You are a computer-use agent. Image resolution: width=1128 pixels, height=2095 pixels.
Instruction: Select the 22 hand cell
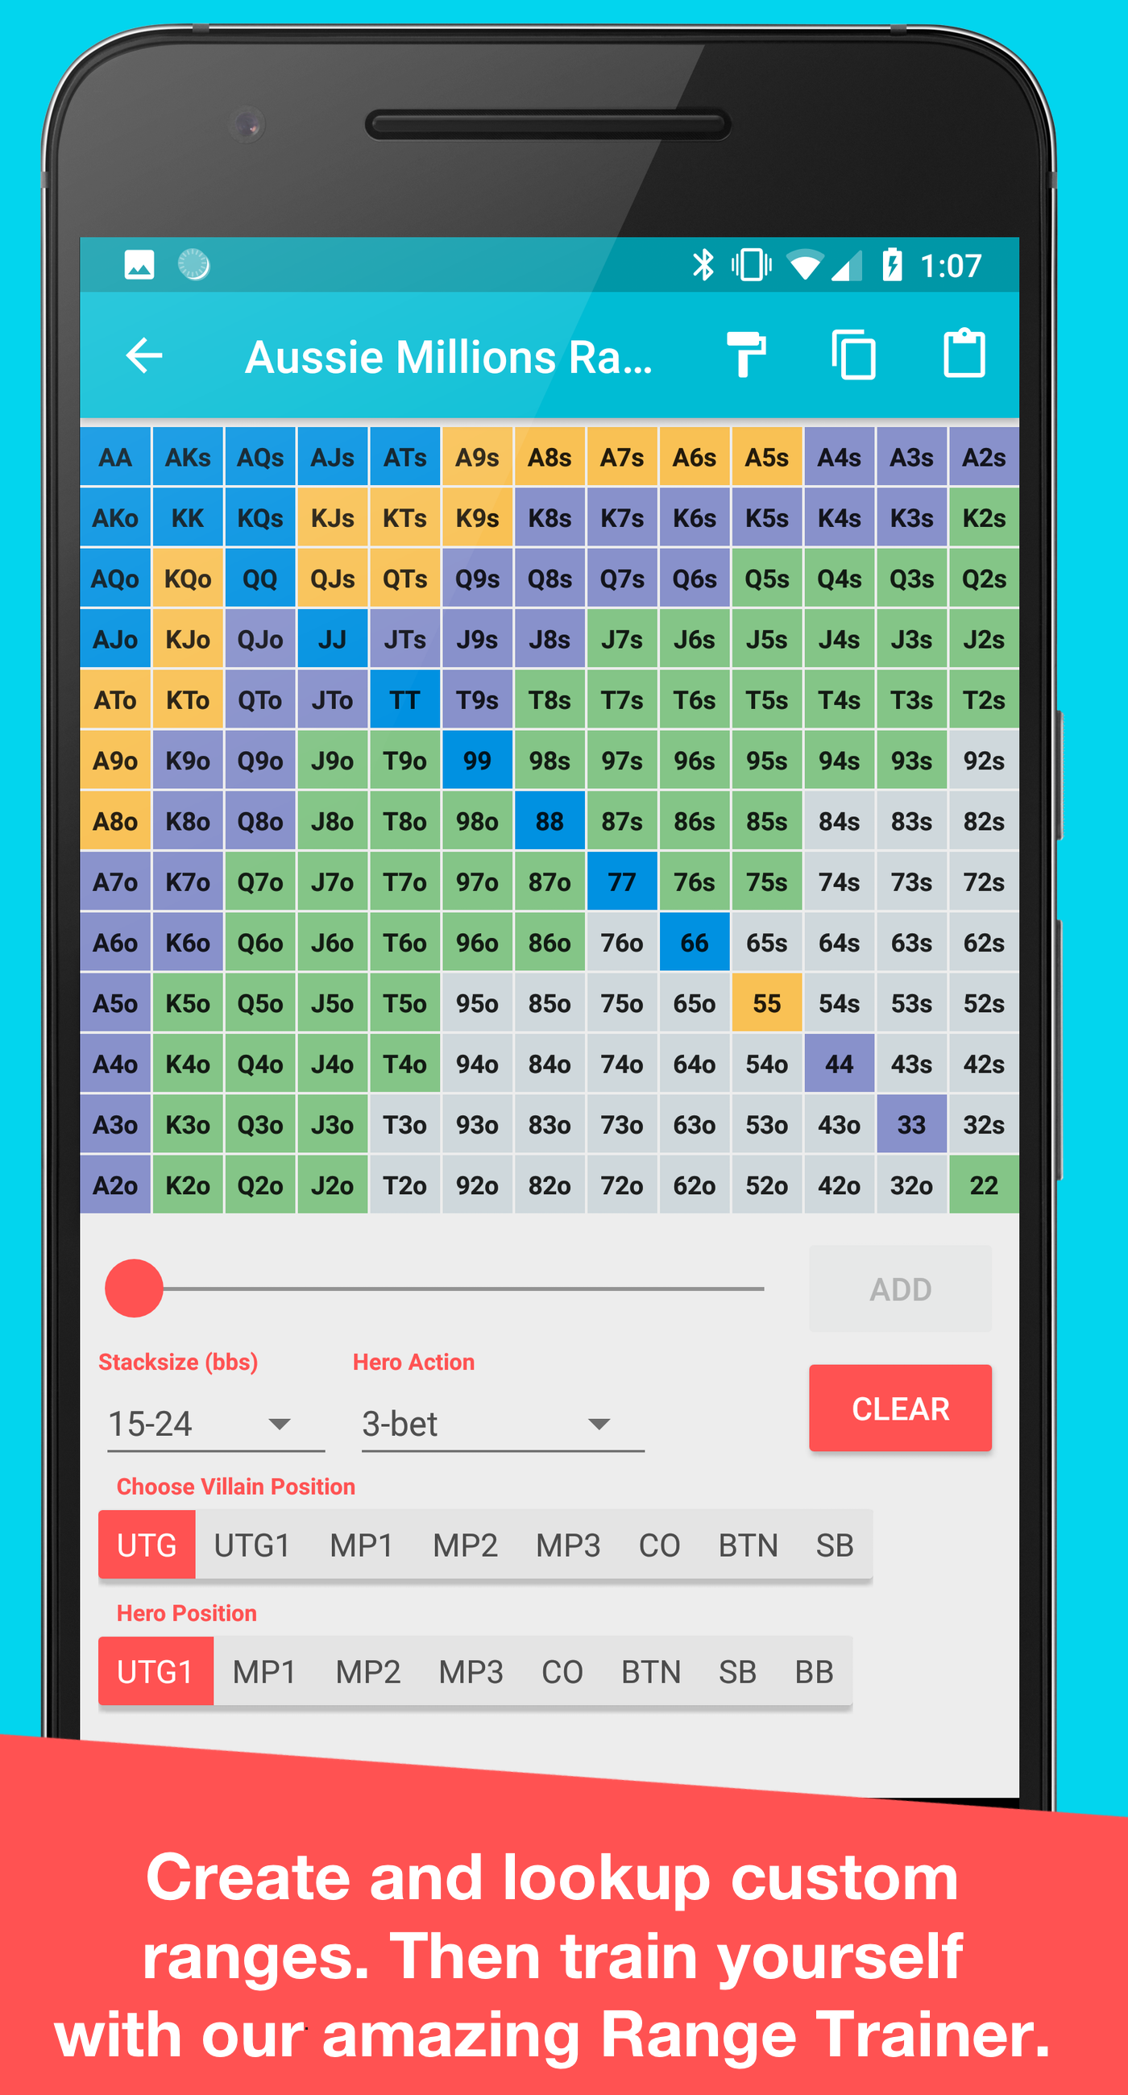pyautogui.click(x=984, y=1185)
